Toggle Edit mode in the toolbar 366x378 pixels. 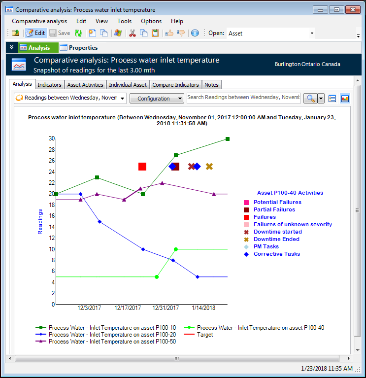[35, 33]
